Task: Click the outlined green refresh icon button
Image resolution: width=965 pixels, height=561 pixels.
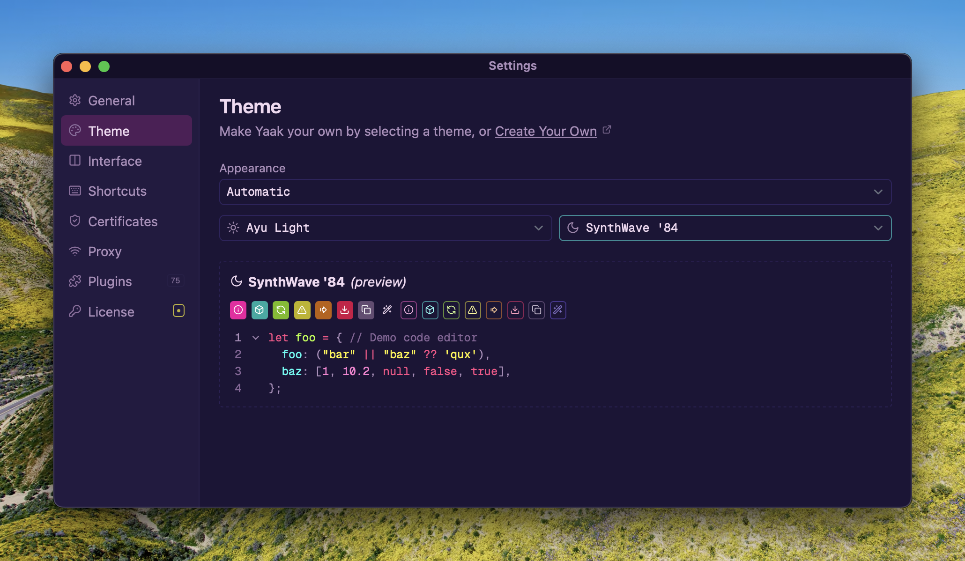Action: pos(451,310)
